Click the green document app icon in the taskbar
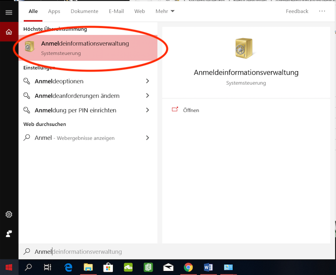This screenshot has width=336, height=275. coord(148,267)
